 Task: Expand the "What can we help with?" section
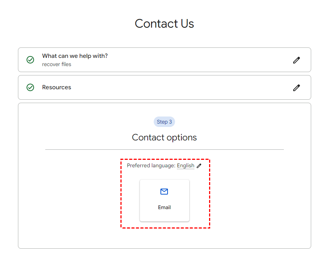[x=165, y=60]
